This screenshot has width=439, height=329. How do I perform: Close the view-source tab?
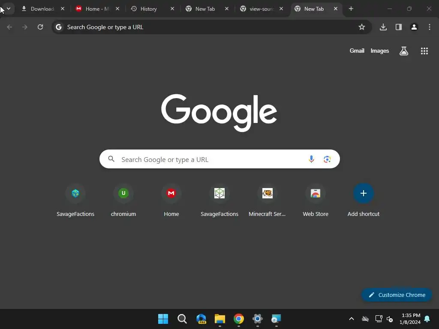coord(281,9)
